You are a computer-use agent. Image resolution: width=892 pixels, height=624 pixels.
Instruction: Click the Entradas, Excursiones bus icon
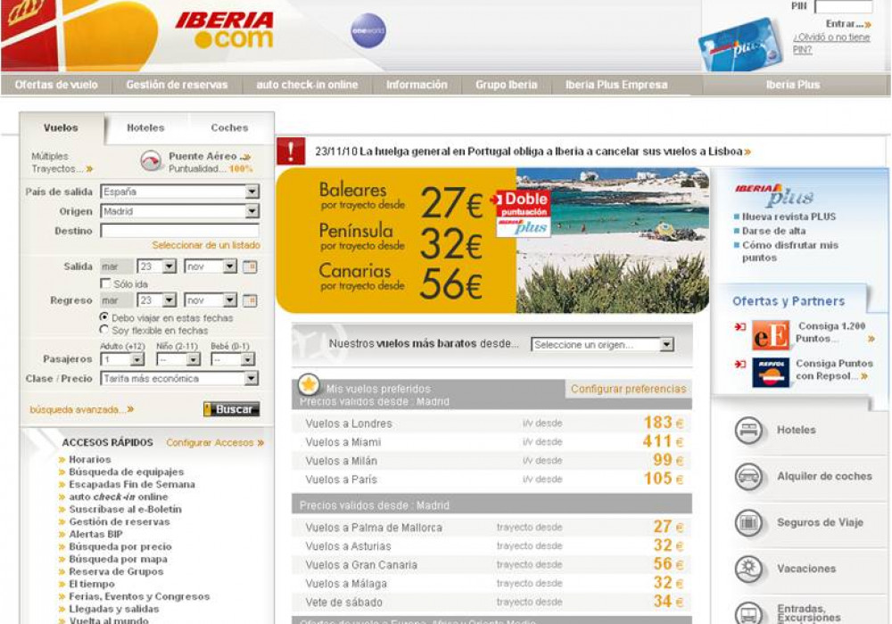pos(748,612)
